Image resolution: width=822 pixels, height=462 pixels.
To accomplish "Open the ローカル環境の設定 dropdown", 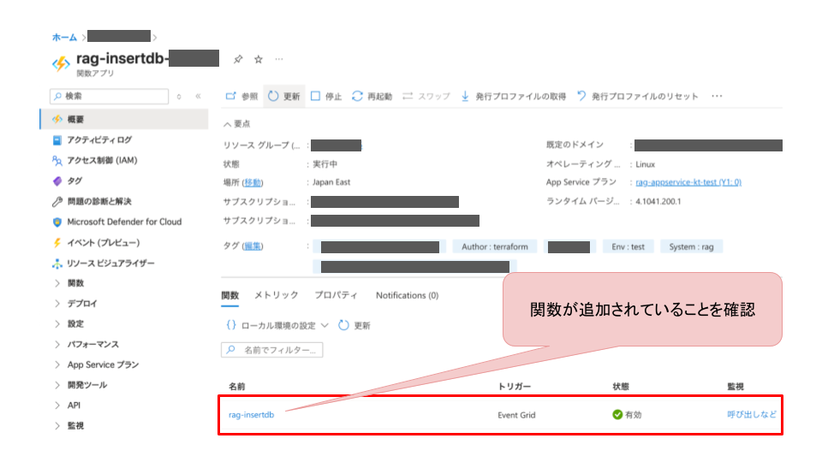I will click(277, 325).
